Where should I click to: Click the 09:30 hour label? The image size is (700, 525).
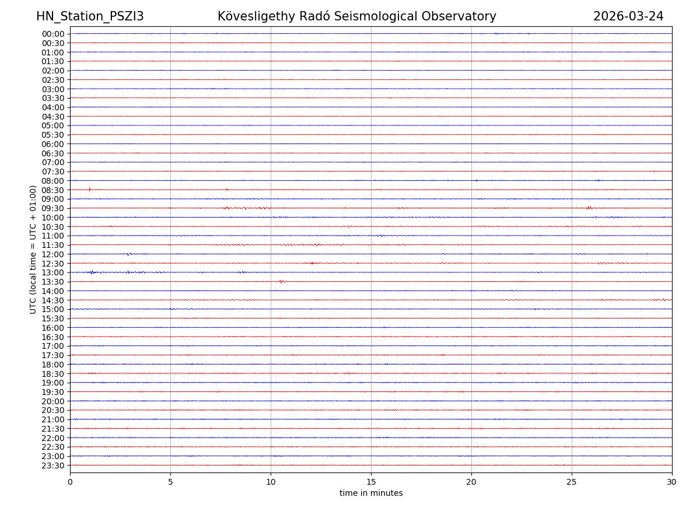pyautogui.click(x=53, y=208)
